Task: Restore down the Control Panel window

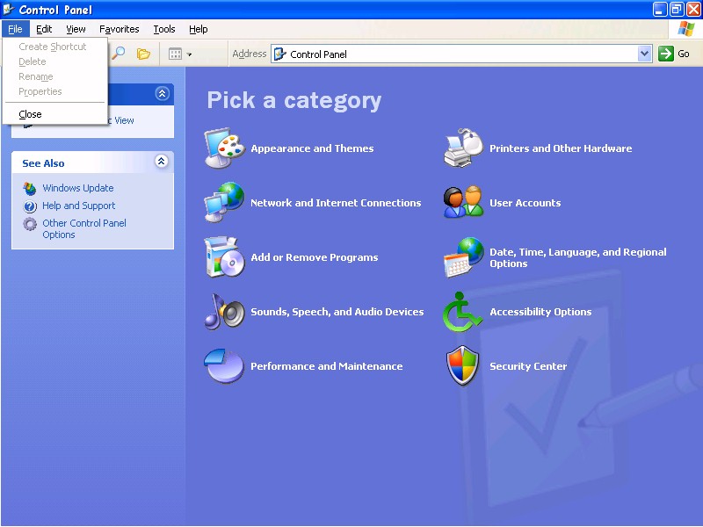Action: click(677, 9)
